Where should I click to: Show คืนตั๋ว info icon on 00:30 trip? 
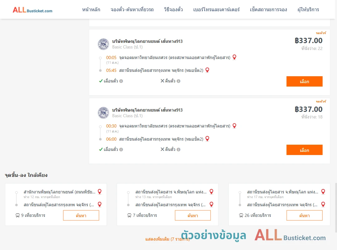(178, 150)
